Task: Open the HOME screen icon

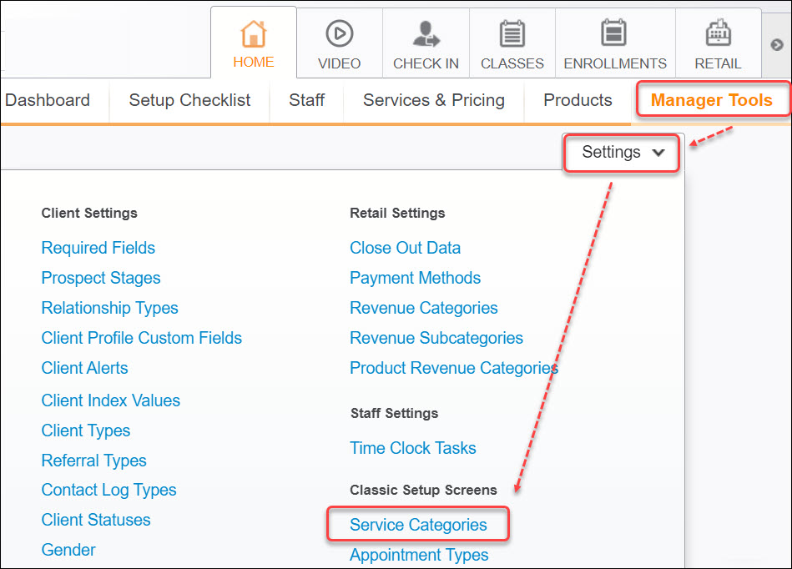Action: coord(253,38)
